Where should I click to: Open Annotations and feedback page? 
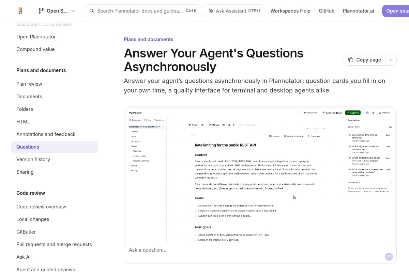tap(46, 134)
